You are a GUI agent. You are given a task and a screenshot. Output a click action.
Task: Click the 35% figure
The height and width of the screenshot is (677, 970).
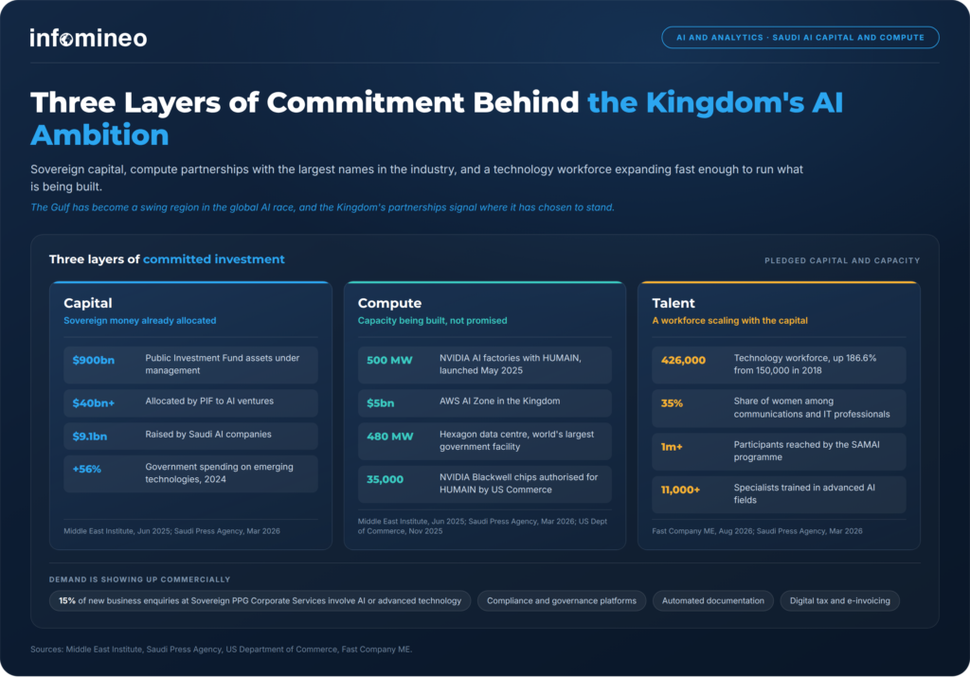(672, 403)
